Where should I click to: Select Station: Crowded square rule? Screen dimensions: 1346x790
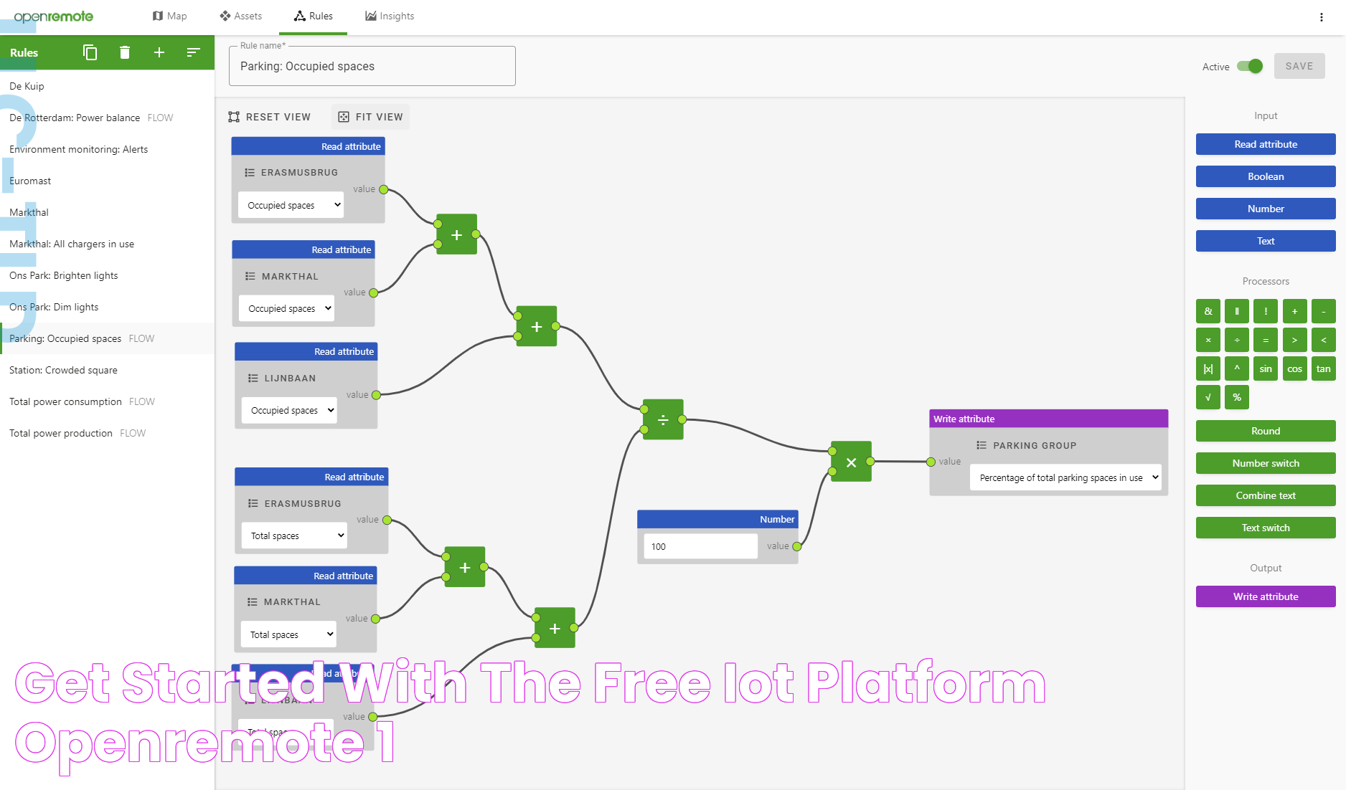pos(107,370)
